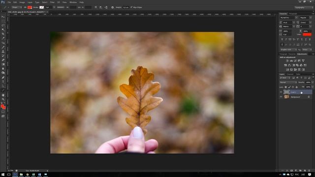The image size is (315, 177).
Task: Click the shape Fill color swatch
Action: 30,7
